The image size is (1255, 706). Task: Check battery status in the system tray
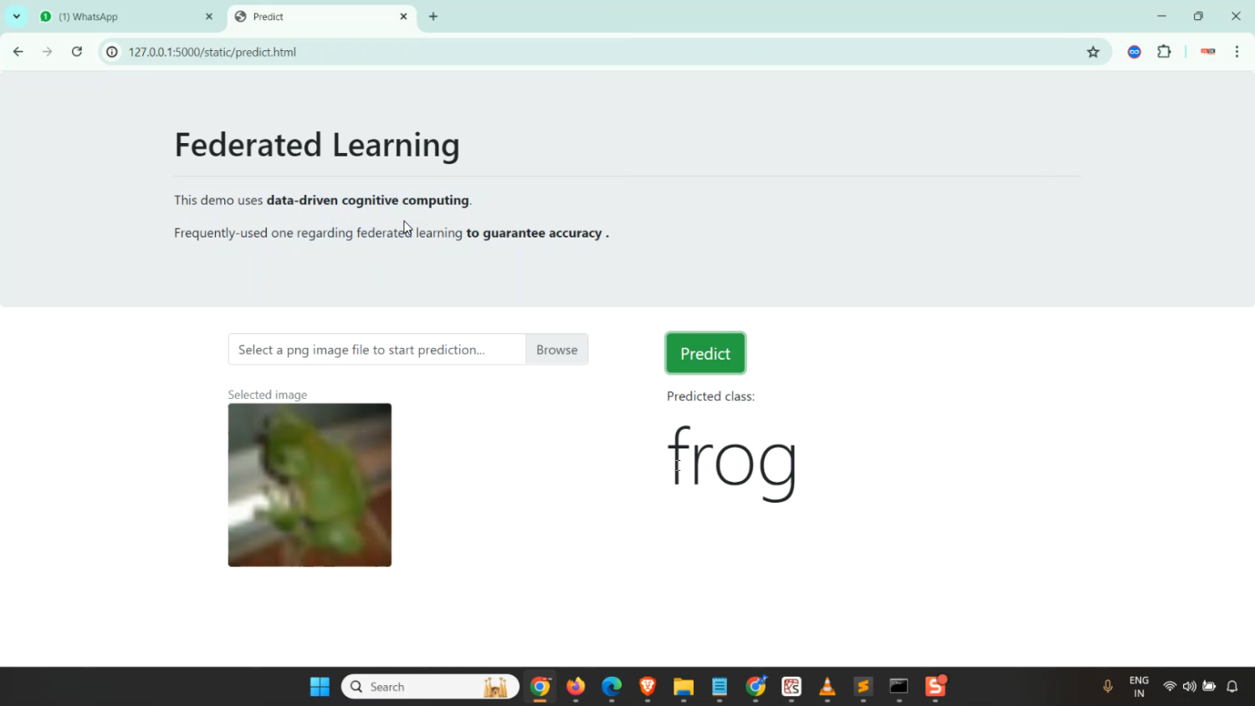pyautogui.click(x=1209, y=687)
